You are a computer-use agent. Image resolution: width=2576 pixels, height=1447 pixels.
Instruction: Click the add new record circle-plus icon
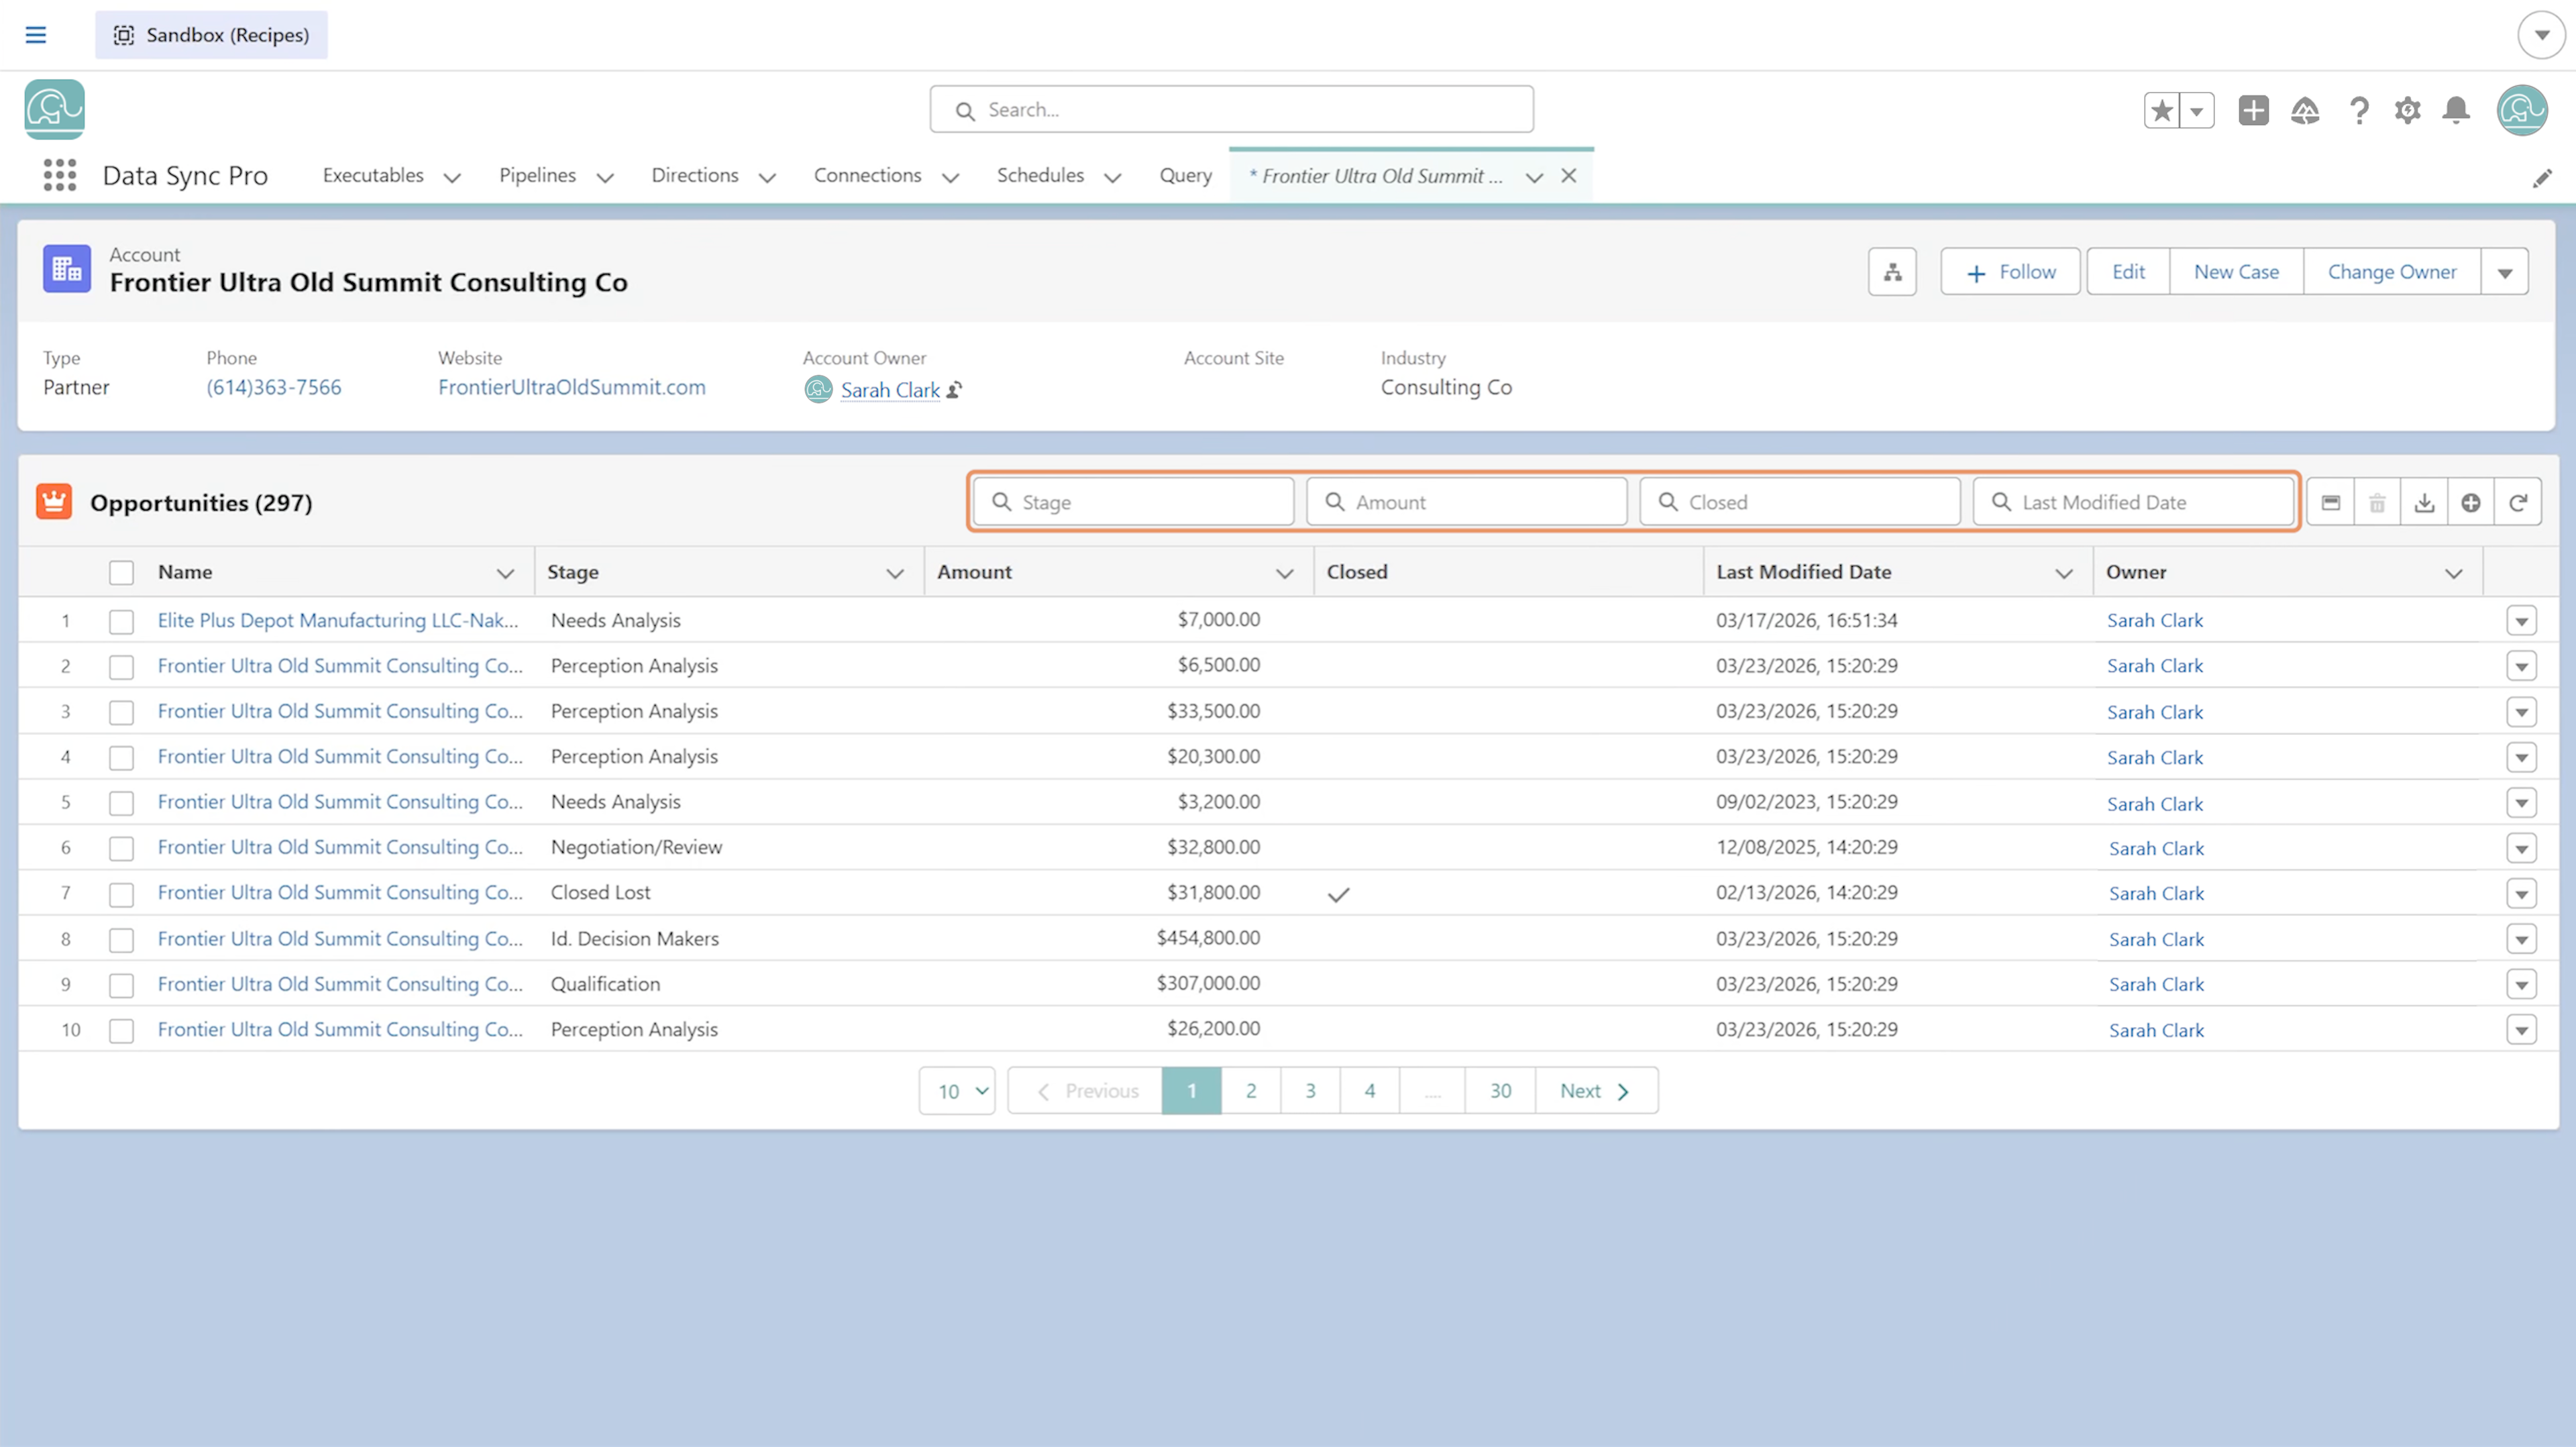tap(2471, 502)
